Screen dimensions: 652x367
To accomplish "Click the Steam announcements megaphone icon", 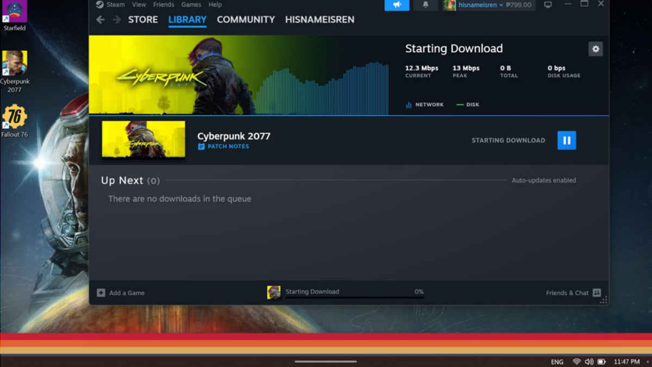I will (x=397, y=4).
